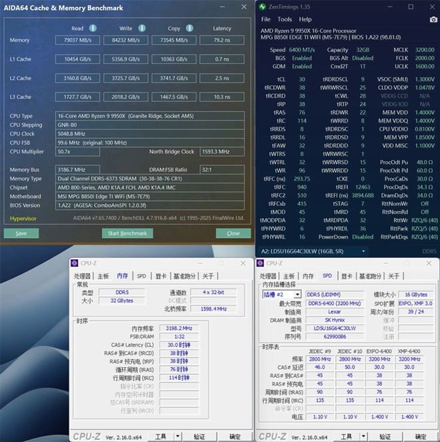This screenshot has height=442, width=440.
Task: Click the ZenTimings app icon in title bar
Action: point(265,7)
